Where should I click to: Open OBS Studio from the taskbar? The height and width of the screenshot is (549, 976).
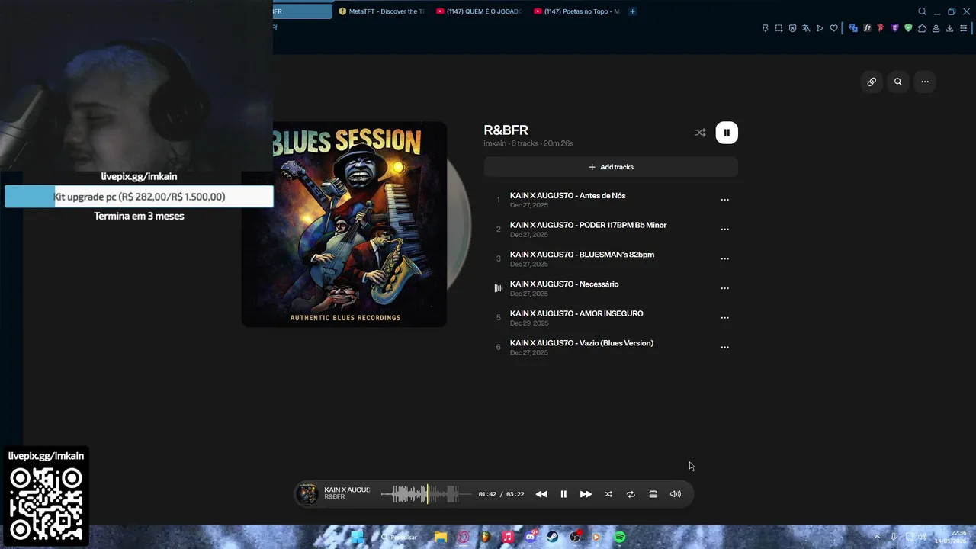click(x=575, y=537)
